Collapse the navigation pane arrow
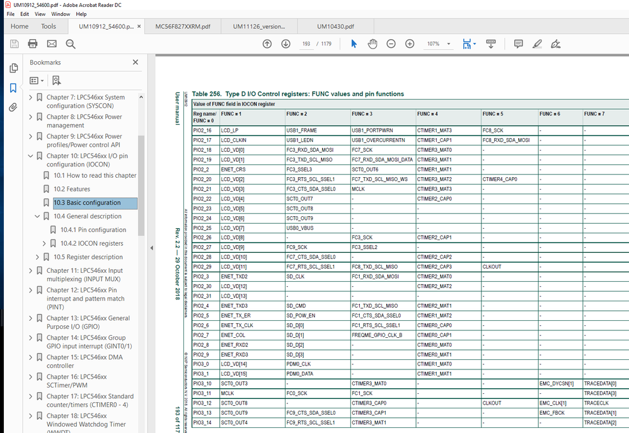Image resolution: width=629 pixels, height=433 pixels. pyautogui.click(x=152, y=248)
